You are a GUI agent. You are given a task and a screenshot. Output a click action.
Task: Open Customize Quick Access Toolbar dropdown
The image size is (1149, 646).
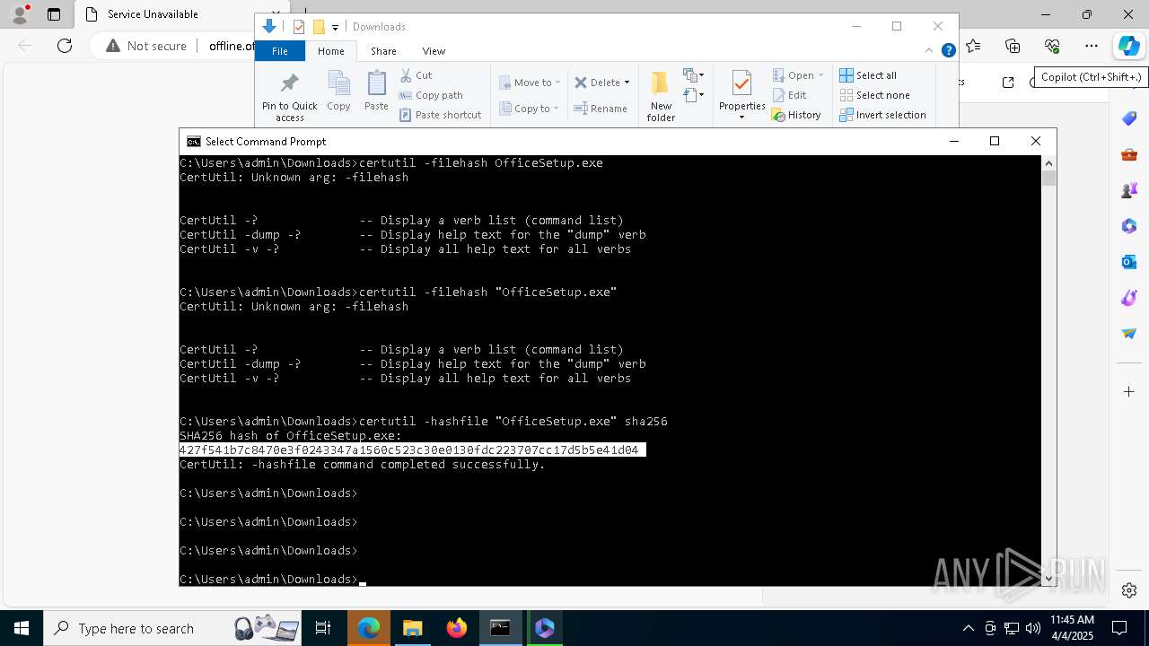pyautogui.click(x=335, y=28)
